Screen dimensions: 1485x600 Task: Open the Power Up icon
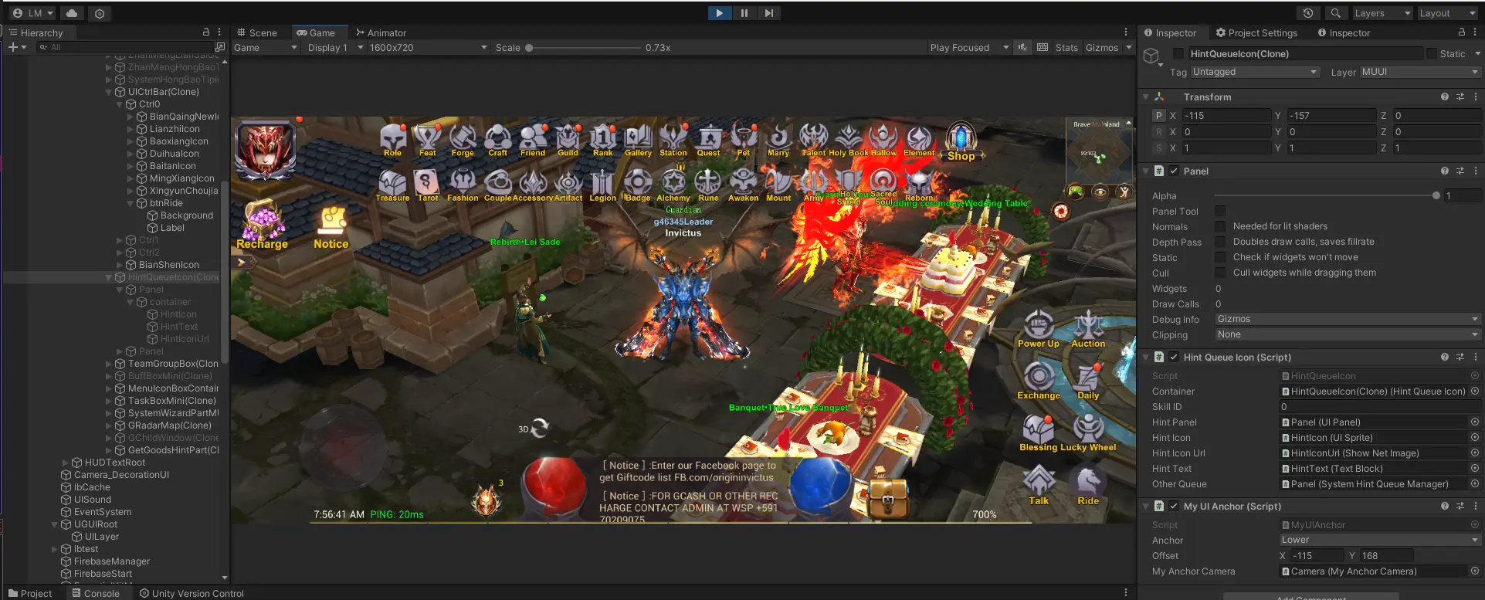coord(1039,330)
